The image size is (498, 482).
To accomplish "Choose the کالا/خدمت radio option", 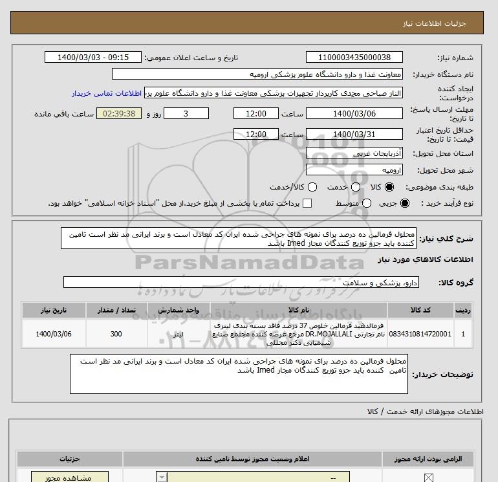I will (x=312, y=187).
